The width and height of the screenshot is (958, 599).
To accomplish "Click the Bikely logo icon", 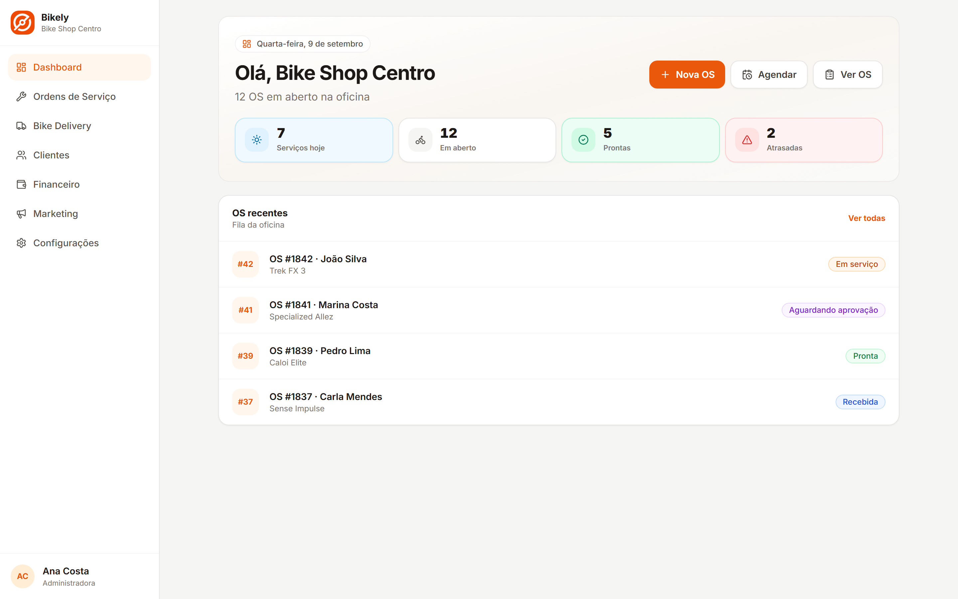I will point(23,23).
